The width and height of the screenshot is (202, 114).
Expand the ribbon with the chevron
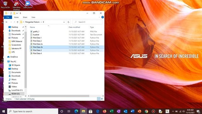99,17
